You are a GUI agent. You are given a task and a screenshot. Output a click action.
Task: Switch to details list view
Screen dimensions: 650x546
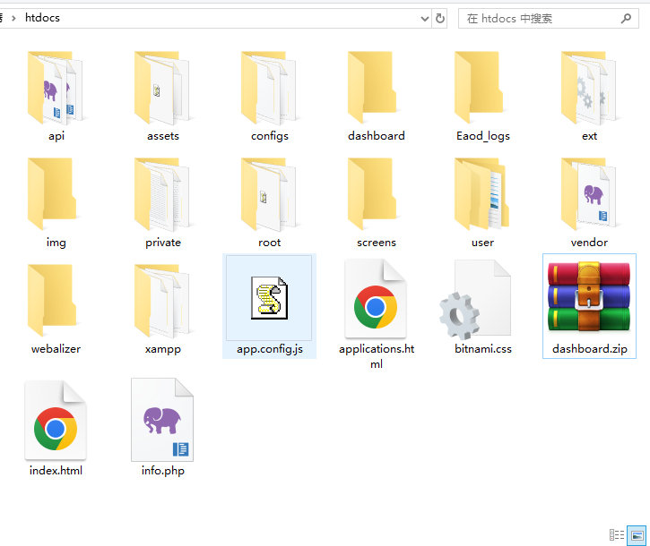pyautogui.click(x=617, y=534)
